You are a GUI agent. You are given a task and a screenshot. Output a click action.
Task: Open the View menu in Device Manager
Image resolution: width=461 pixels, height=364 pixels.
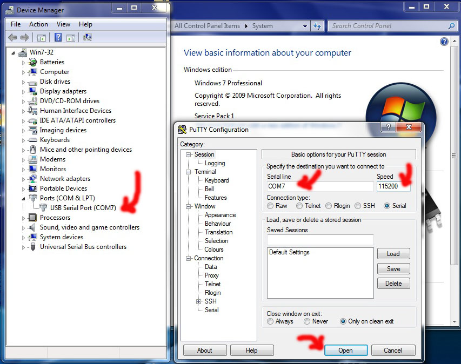(64, 24)
